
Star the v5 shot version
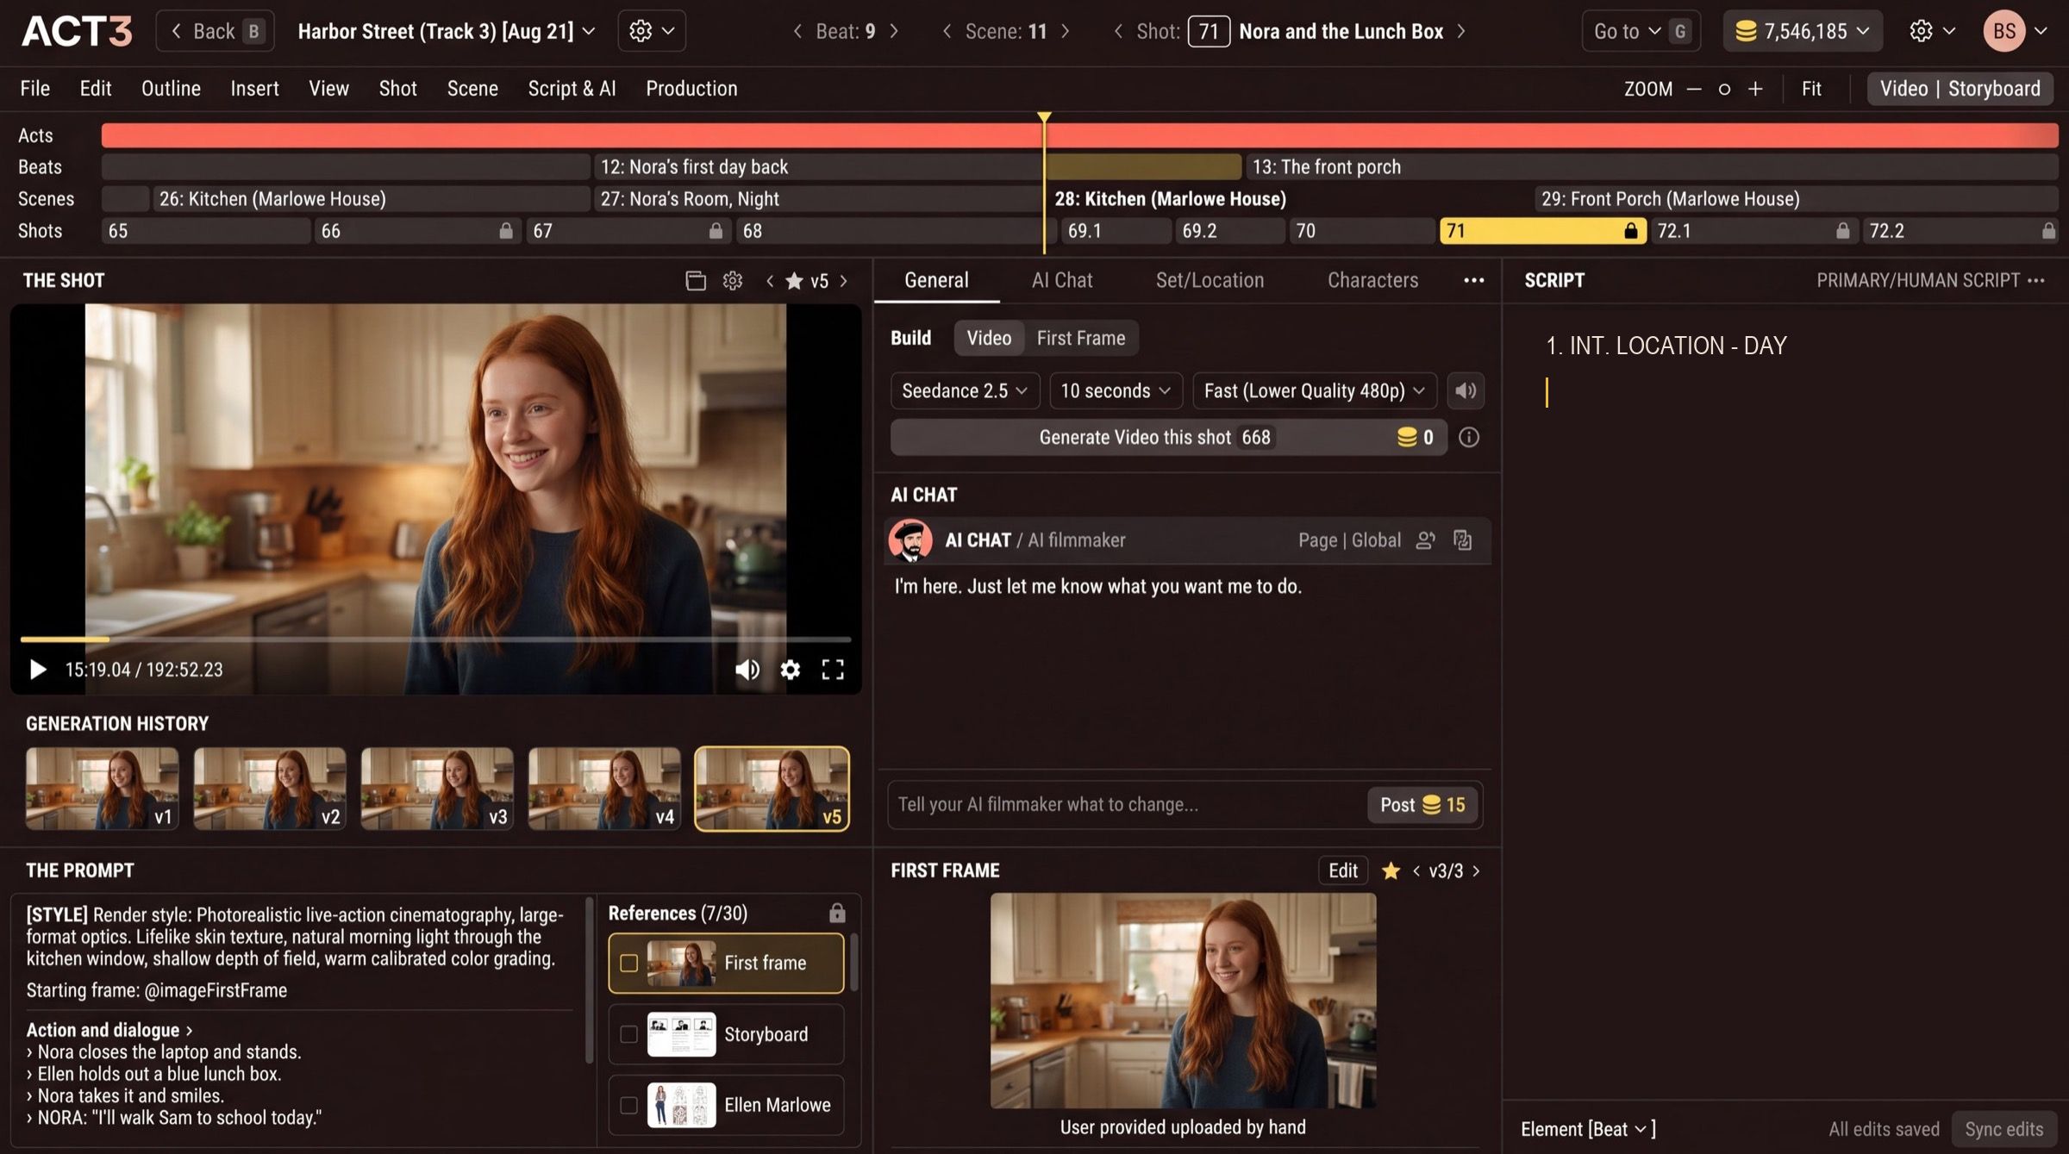[794, 281]
